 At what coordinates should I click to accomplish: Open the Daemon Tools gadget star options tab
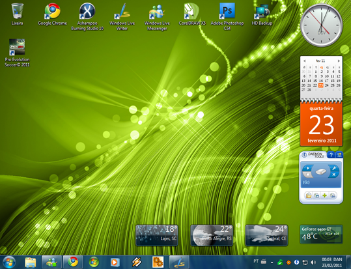[339, 155]
